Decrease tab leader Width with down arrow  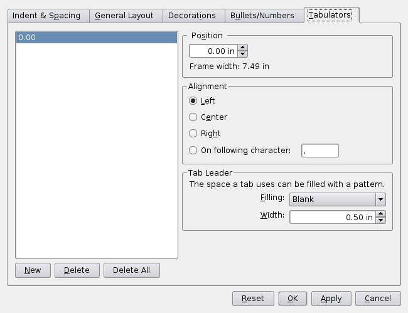coord(380,220)
